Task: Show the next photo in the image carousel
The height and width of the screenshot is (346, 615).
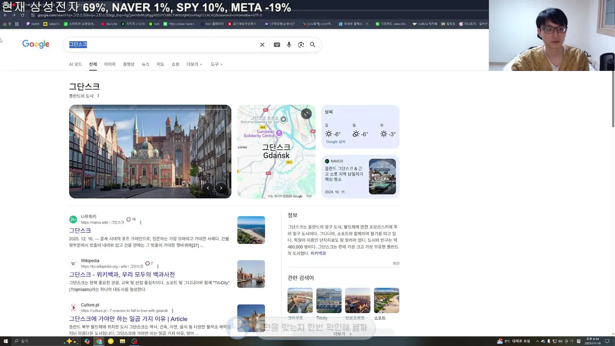Action: coord(221,188)
